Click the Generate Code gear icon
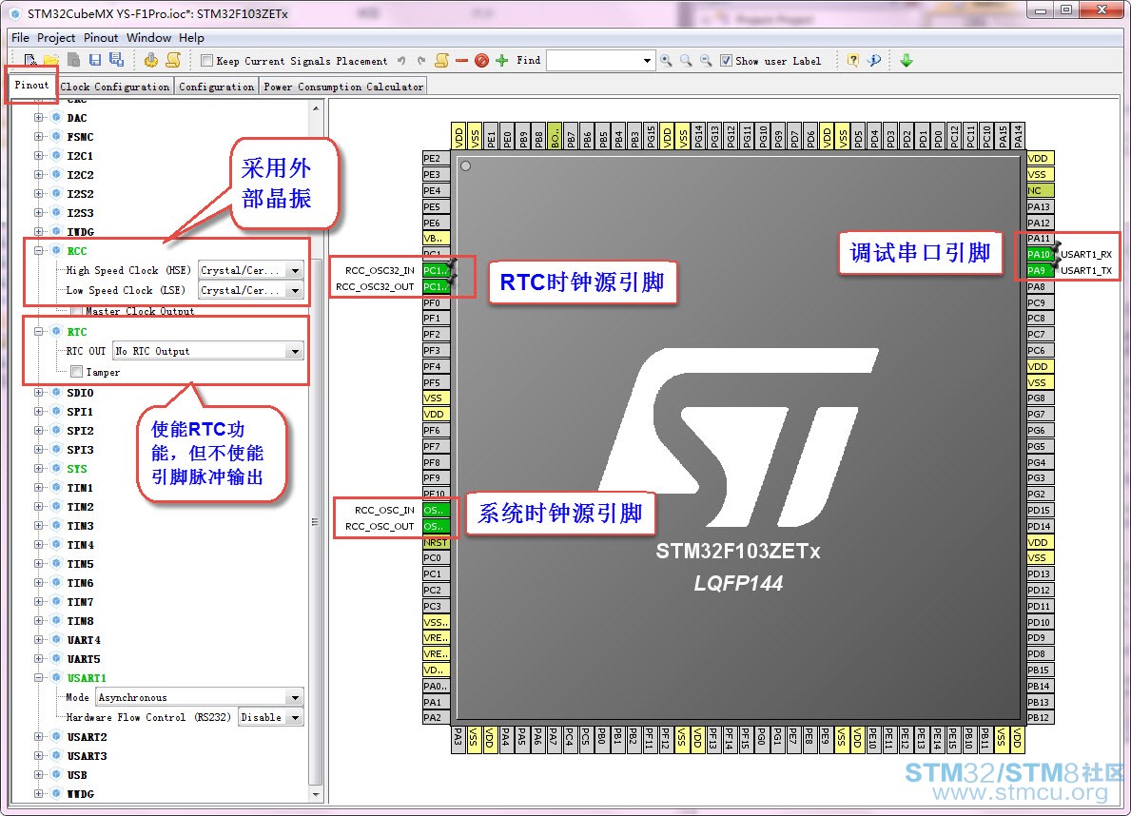Viewport: 1131px width, 816px height. 150,60
